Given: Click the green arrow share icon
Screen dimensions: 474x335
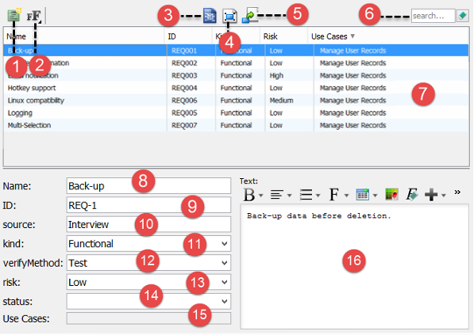Looking at the screenshot, I should click(x=249, y=16).
